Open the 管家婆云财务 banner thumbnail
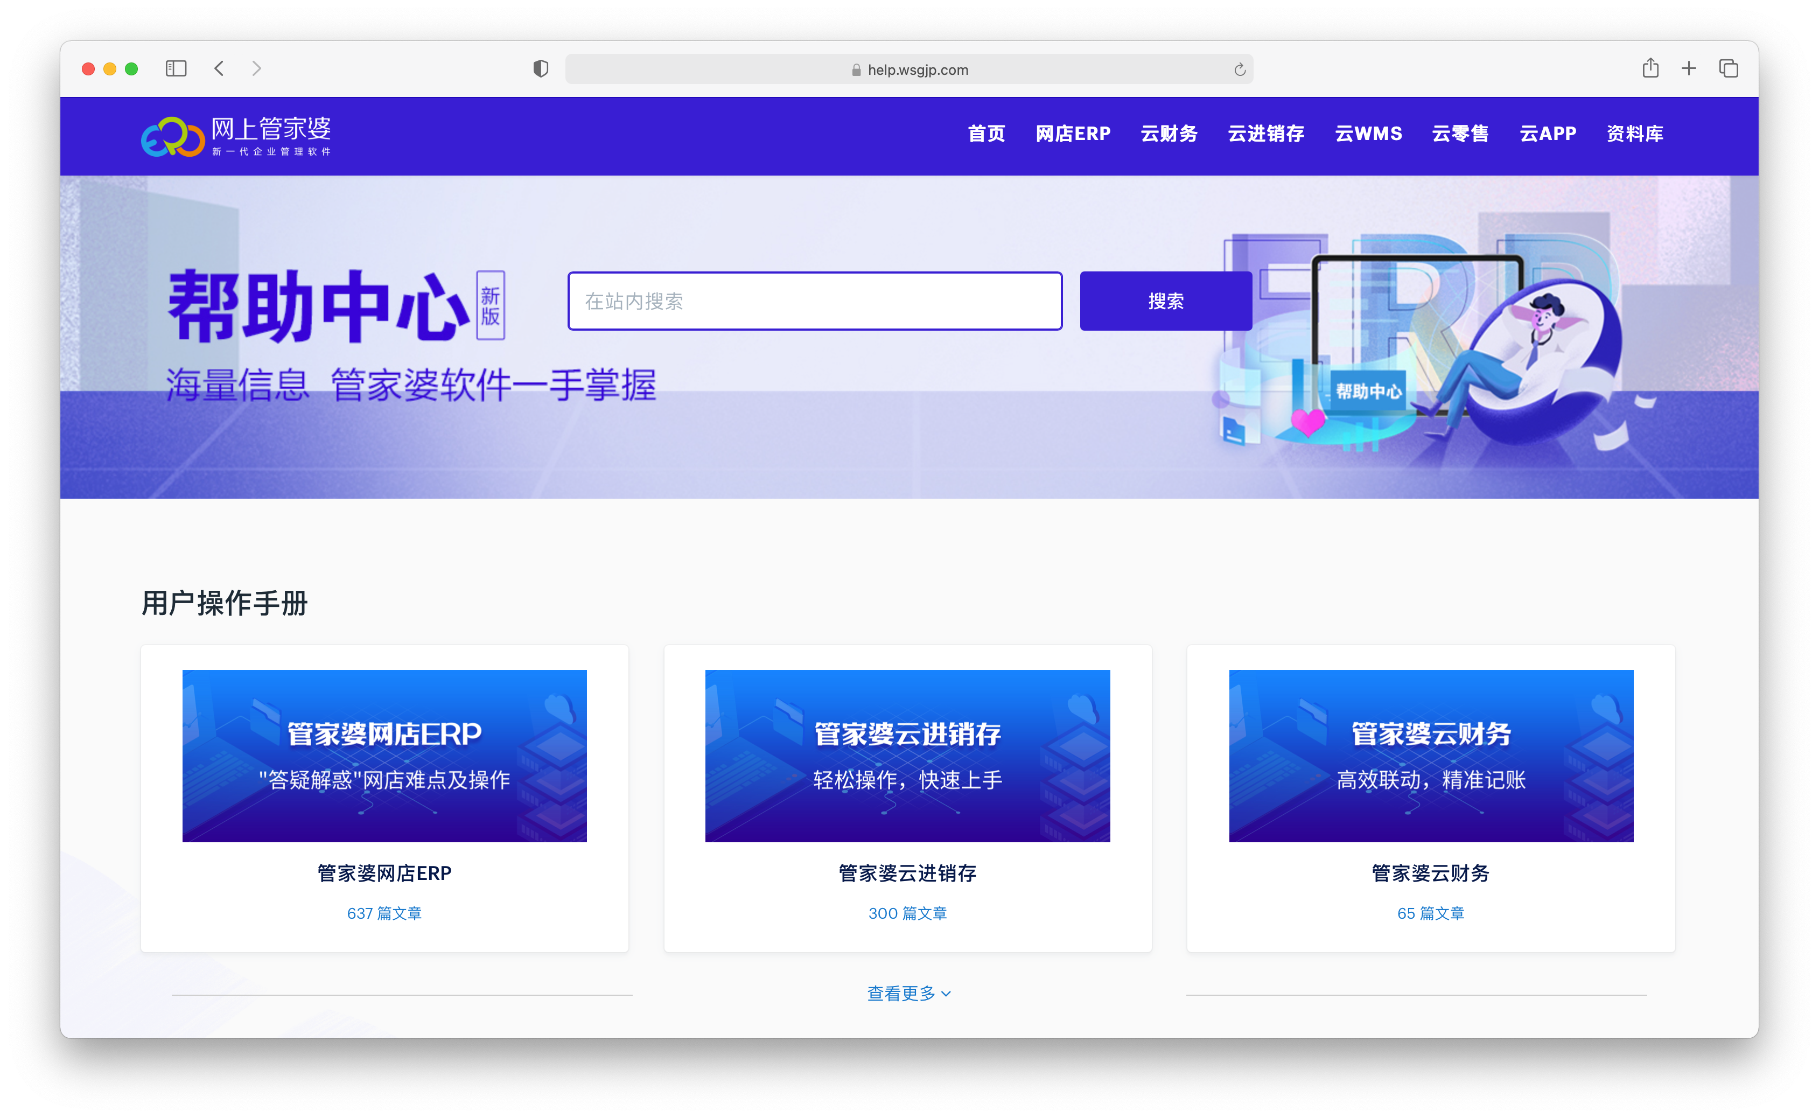The height and width of the screenshot is (1118, 1819). [1430, 755]
